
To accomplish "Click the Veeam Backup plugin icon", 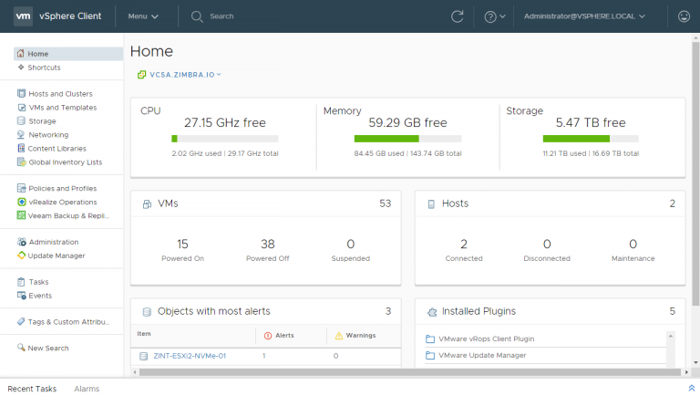I will (x=21, y=215).
